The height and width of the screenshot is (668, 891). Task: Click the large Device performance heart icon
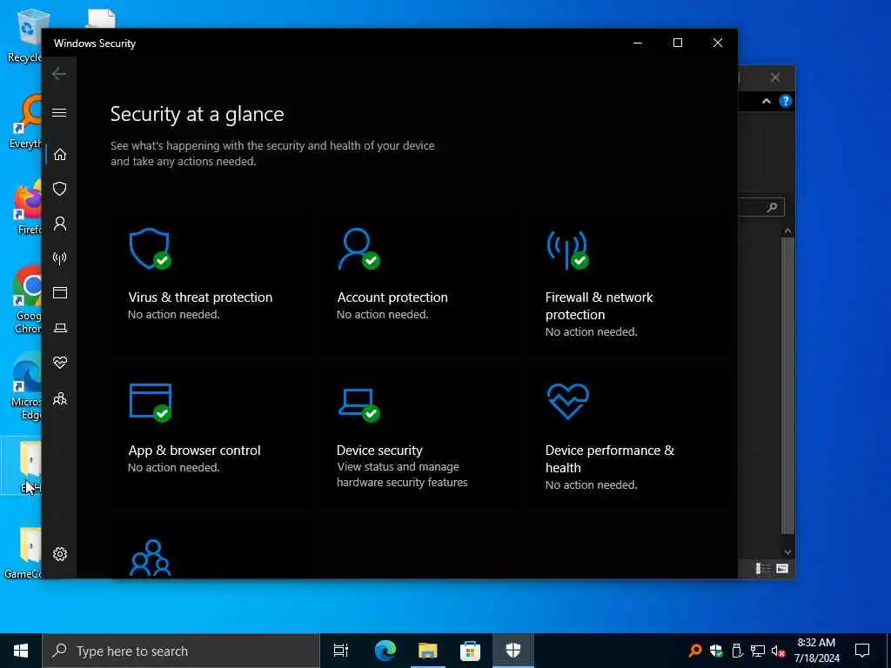(x=567, y=401)
